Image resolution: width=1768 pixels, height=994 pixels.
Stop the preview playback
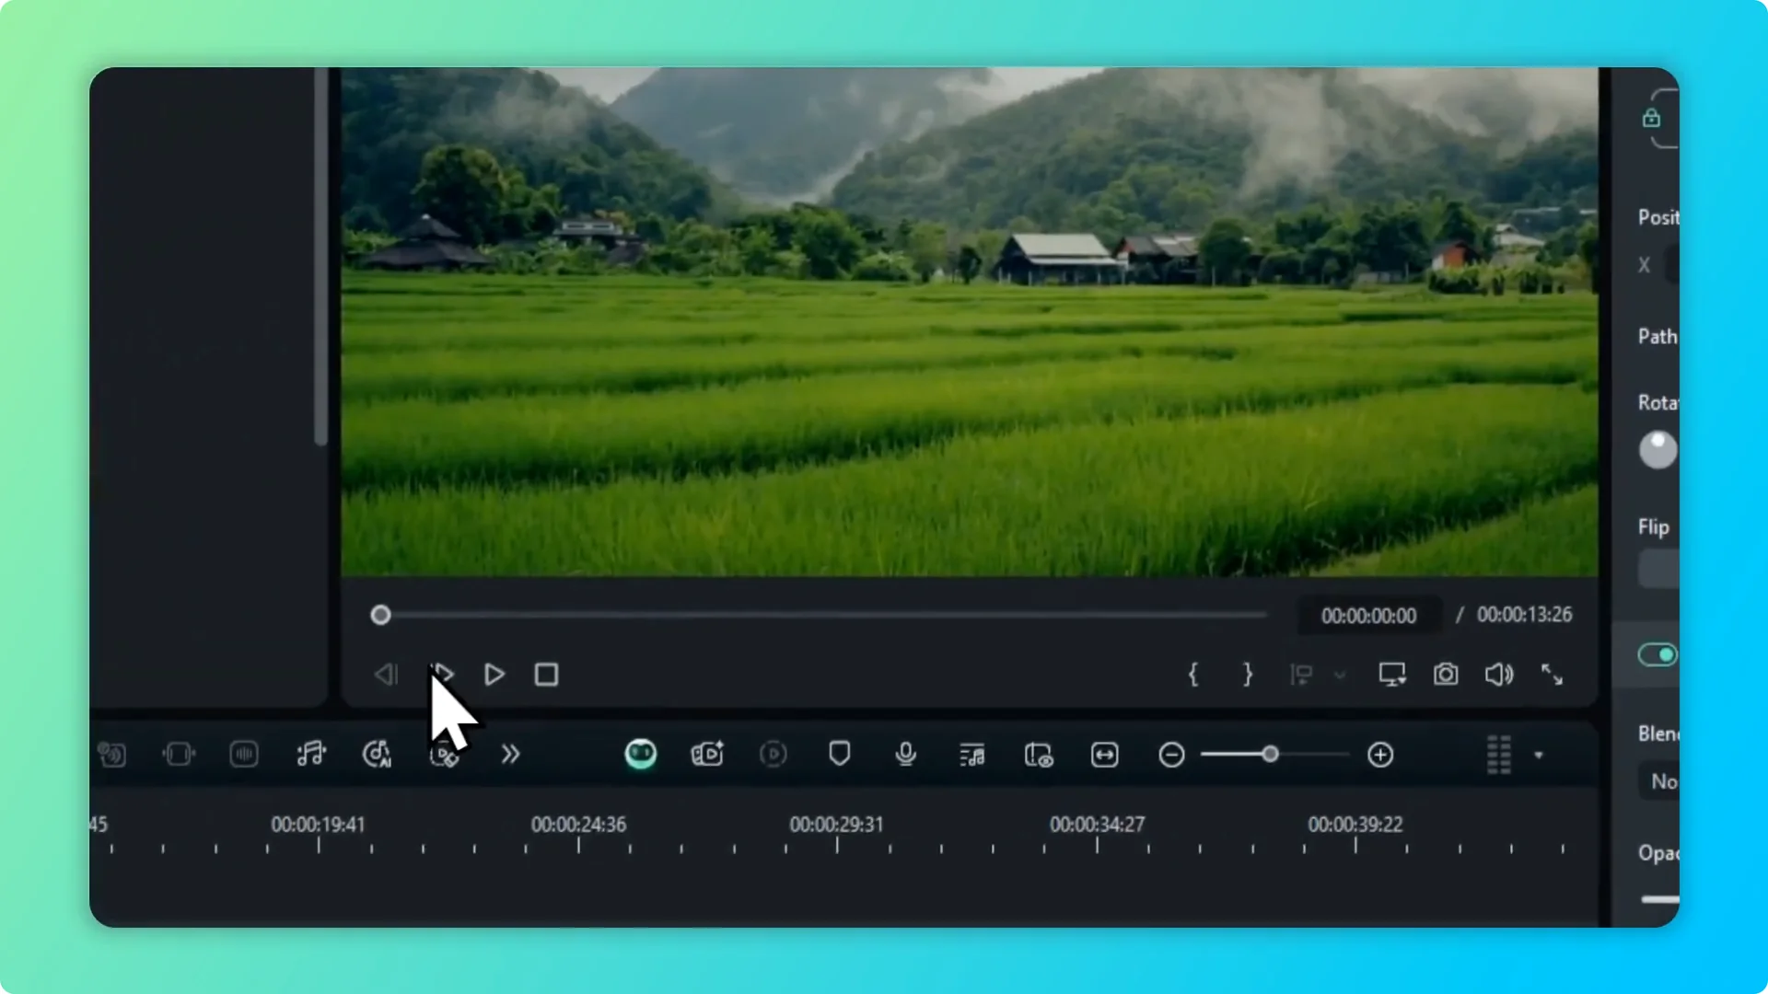pos(546,675)
